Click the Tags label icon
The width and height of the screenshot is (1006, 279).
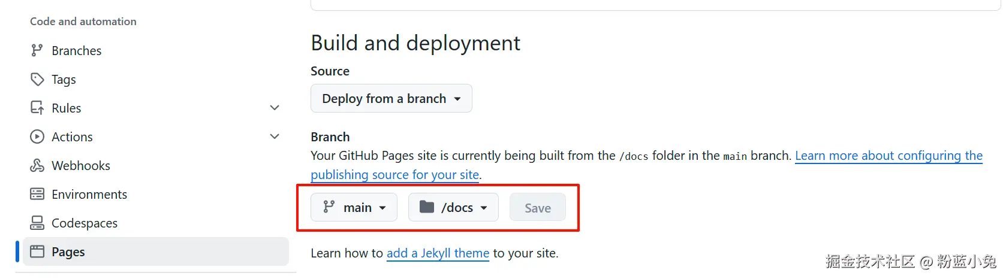point(37,79)
